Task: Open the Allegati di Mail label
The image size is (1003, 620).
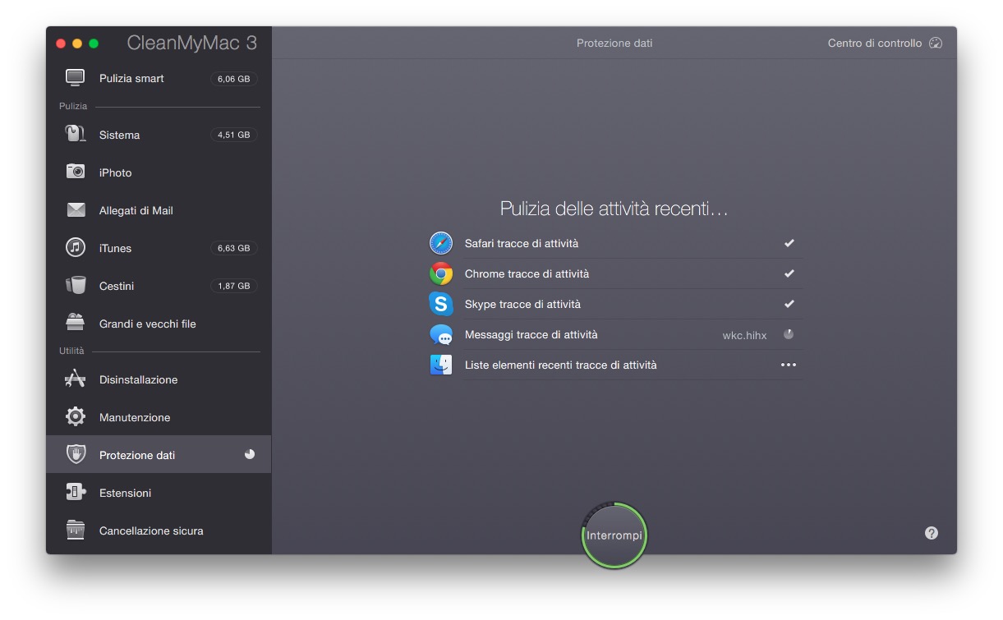Action: [136, 210]
